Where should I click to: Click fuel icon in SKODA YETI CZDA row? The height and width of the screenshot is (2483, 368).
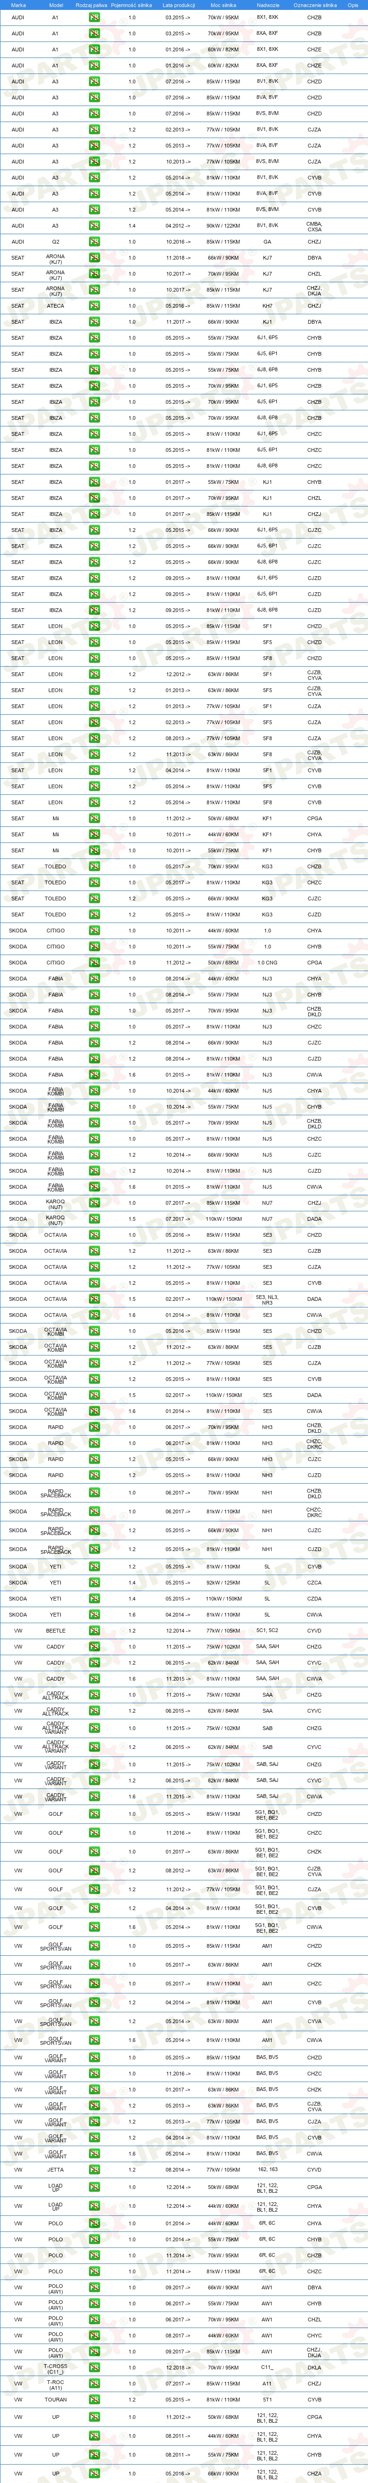95,1599
